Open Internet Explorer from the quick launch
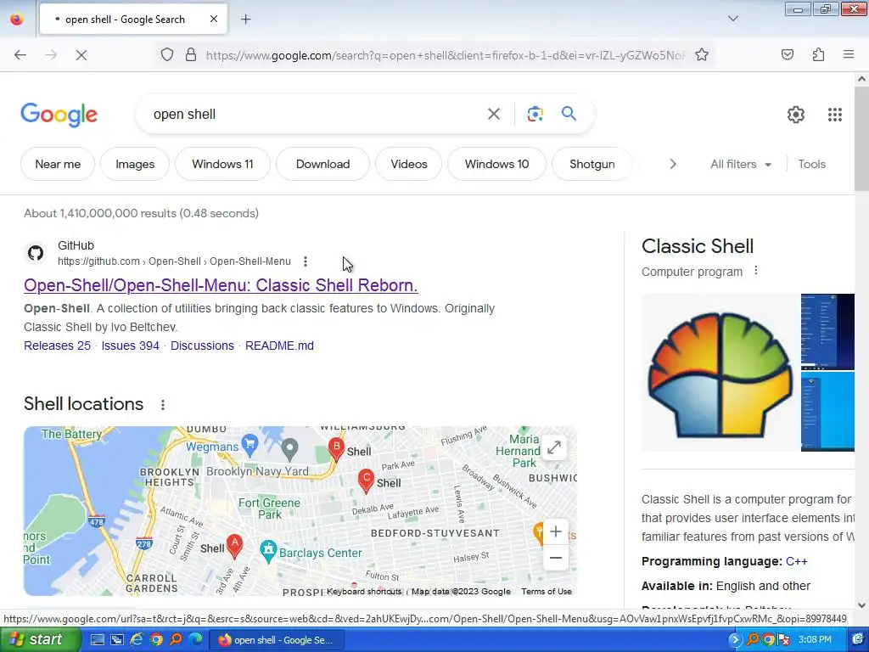Image resolution: width=869 pixels, height=652 pixels. tap(137, 640)
